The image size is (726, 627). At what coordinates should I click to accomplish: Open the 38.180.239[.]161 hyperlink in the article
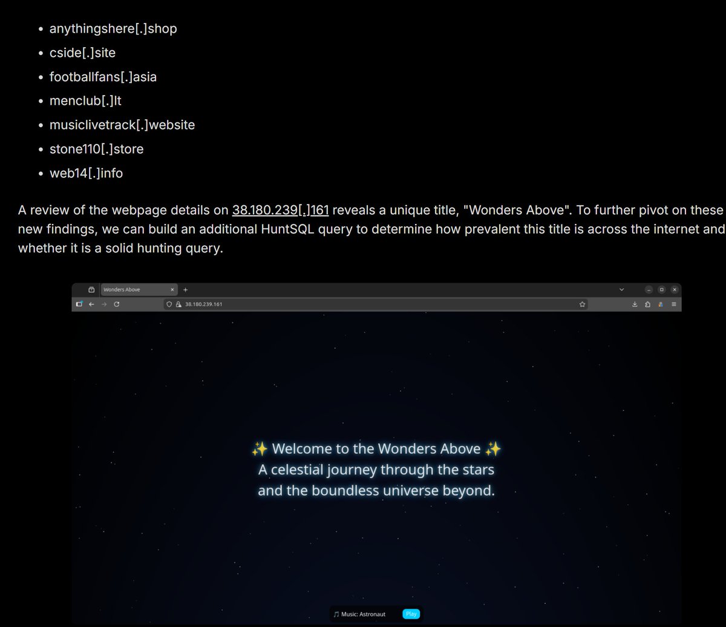coord(281,211)
